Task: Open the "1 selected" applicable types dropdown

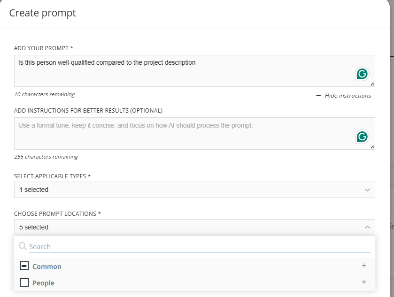Action: coord(188,190)
